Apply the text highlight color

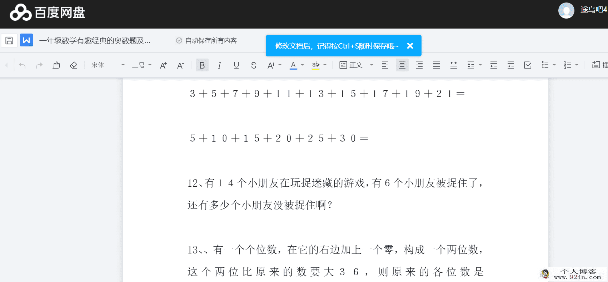(x=316, y=65)
